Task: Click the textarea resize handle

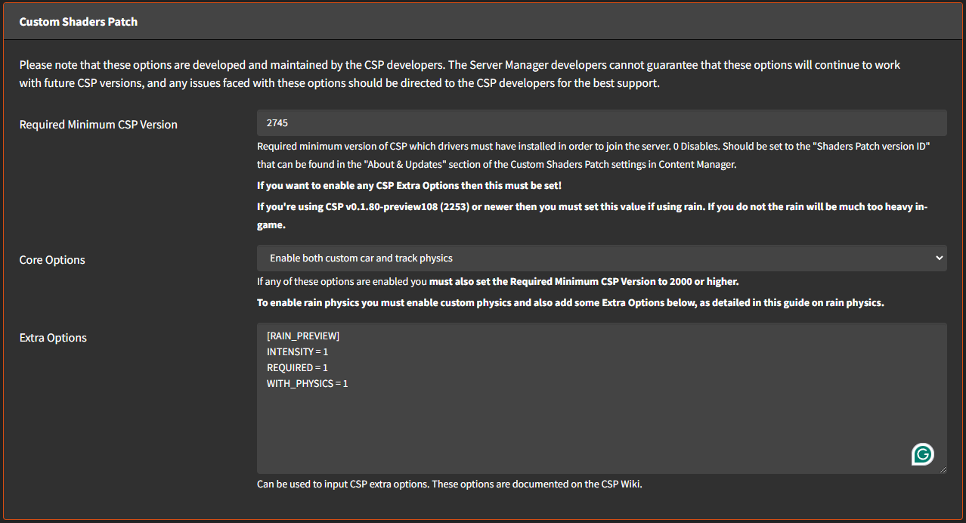Action: tap(943, 469)
